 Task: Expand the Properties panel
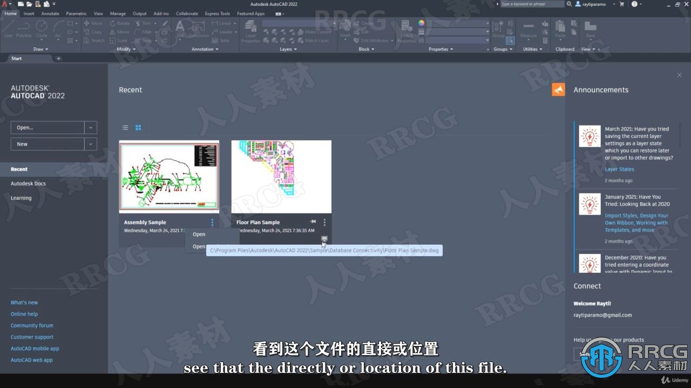click(441, 49)
